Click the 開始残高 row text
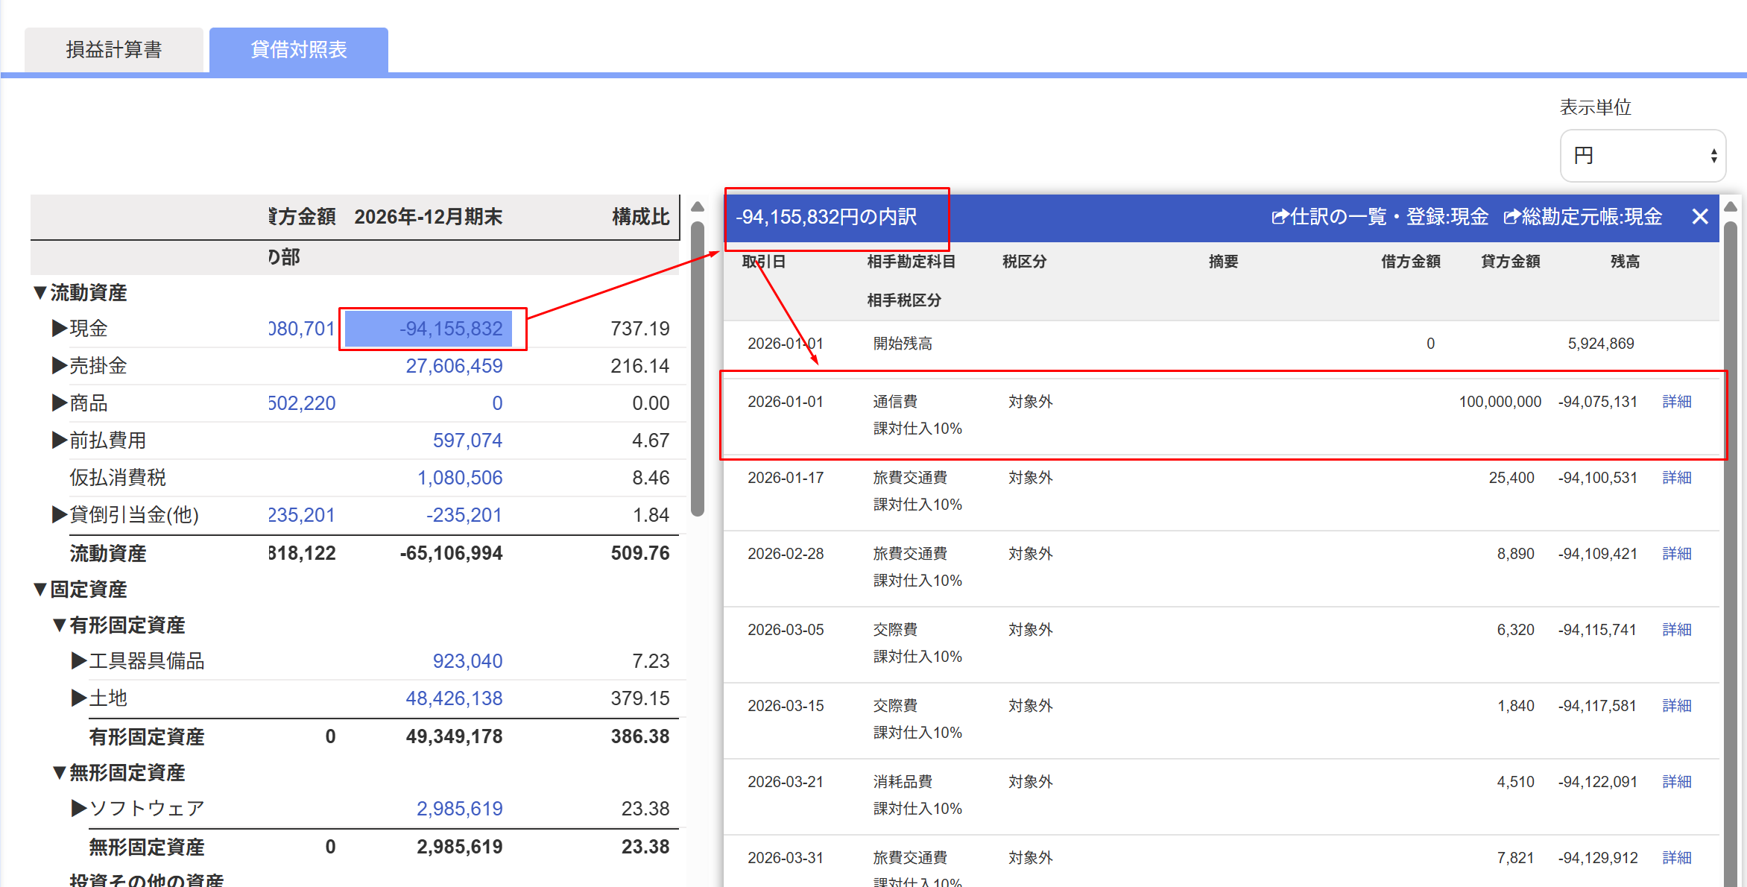The height and width of the screenshot is (887, 1747). (903, 344)
